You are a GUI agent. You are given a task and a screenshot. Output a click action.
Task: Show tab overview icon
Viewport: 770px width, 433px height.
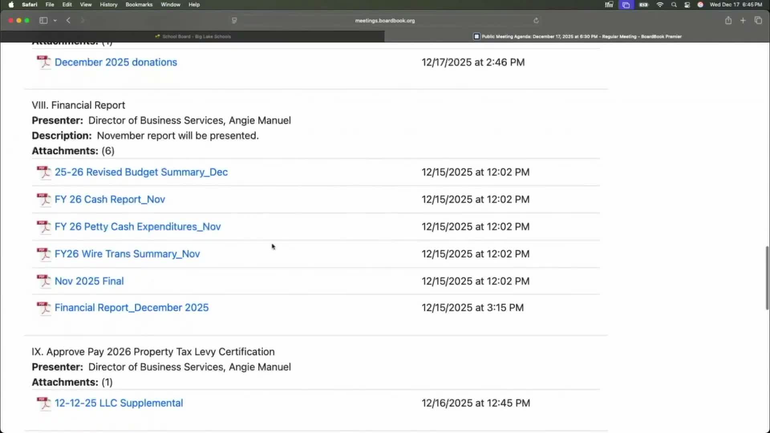(x=758, y=20)
